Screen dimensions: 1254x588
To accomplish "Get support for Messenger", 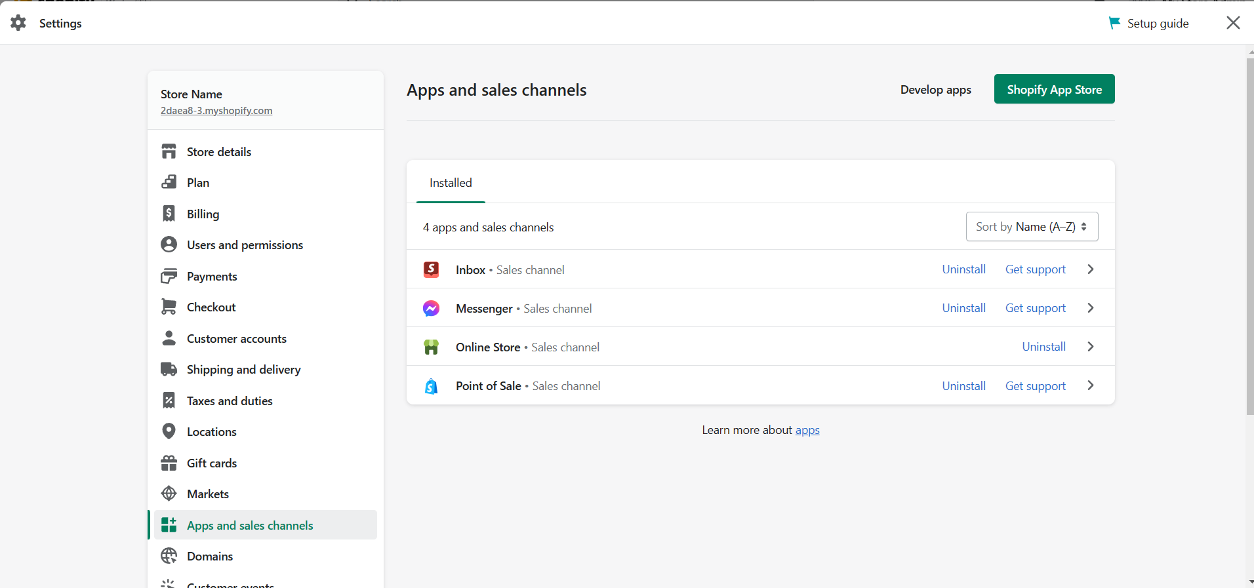I will [x=1036, y=308].
